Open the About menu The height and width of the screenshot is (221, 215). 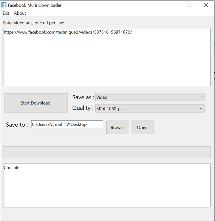[20, 13]
